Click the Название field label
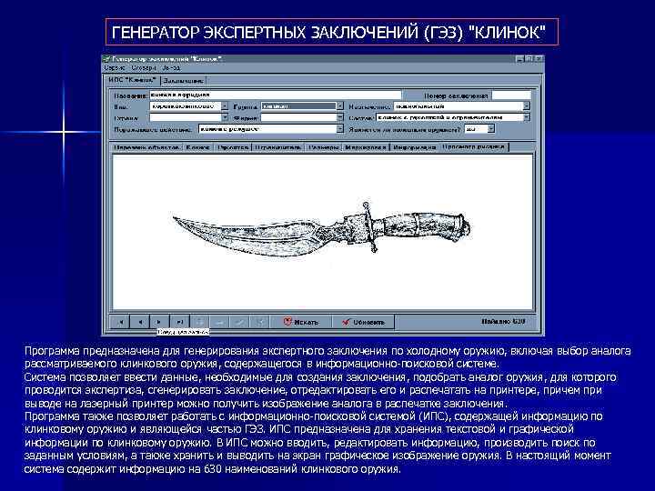 pyautogui.click(x=131, y=95)
